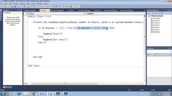Click the editor horizontal scrollbar
This screenshot has width=172, height=96.
[x=65, y=83]
